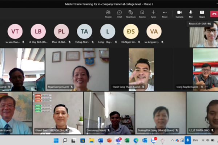218x145 pixels.
Task: Click the red hang up button
Action: pyautogui.click(x=214, y=14)
